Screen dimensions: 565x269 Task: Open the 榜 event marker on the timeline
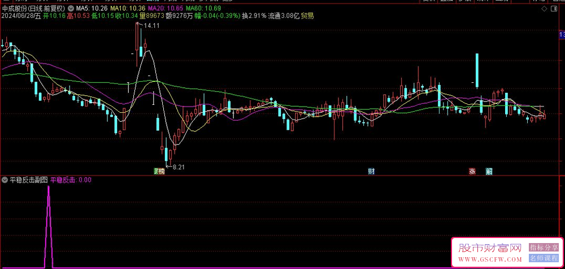[162, 171]
